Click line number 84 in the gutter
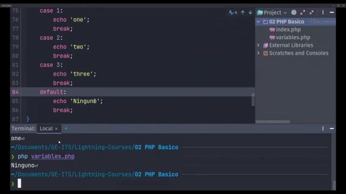The height and width of the screenshot is (194, 346). [x=15, y=92]
